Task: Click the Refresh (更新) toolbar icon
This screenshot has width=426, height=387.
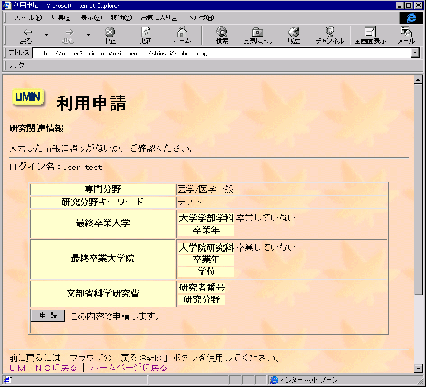Action: (x=146, y=35)
